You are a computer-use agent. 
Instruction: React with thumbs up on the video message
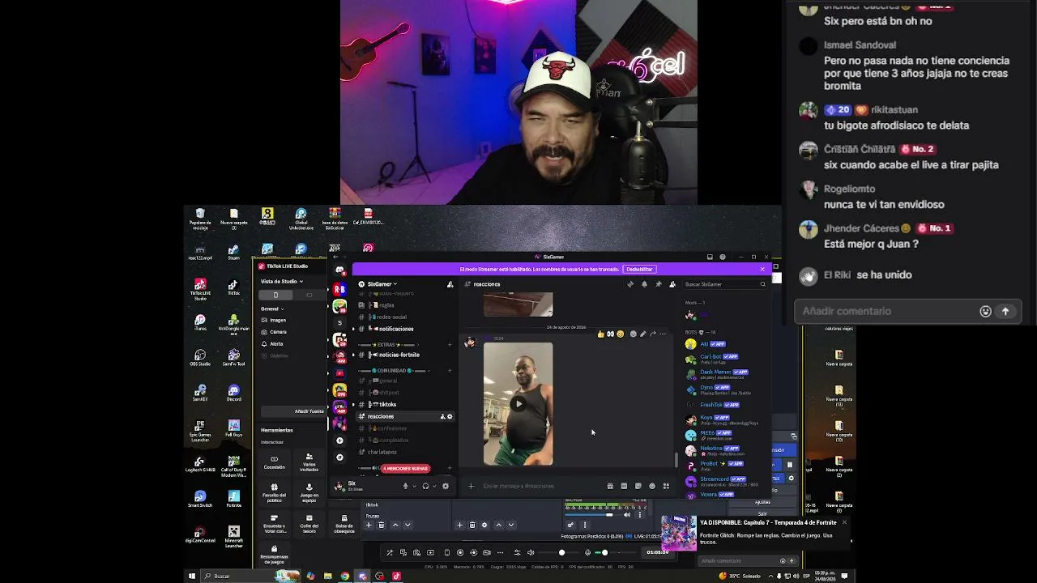pos(600,334)
